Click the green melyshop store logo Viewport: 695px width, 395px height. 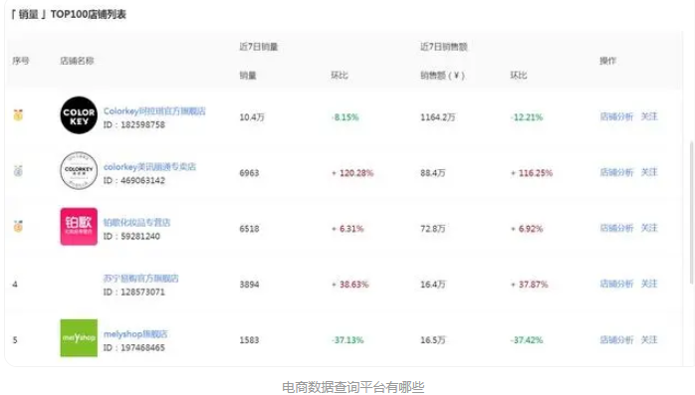[79, 338]
